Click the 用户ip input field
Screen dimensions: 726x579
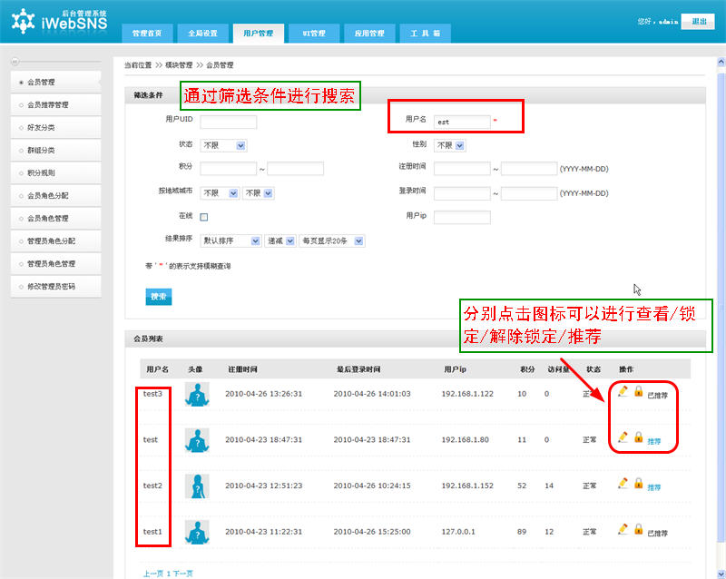click(462, 217)
